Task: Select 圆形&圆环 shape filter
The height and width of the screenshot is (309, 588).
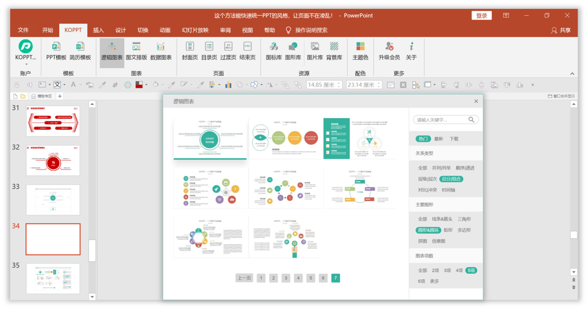Action: click(x=428, y=230)
